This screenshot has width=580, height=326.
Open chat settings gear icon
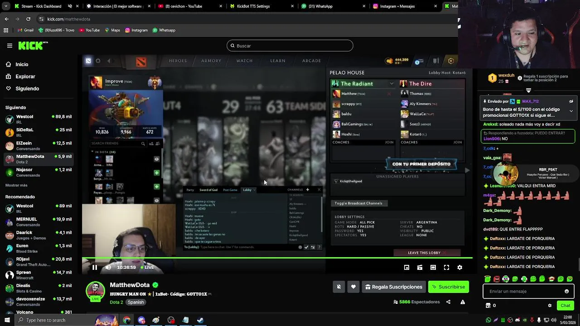[550, 306]
